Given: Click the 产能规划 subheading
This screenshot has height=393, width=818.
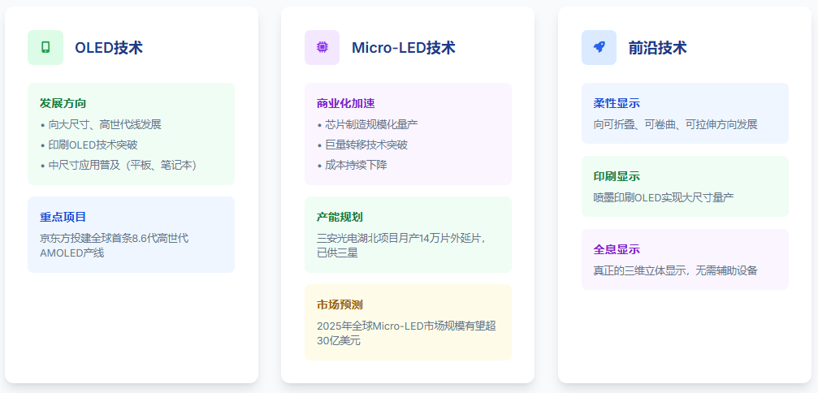Looking at the screenshot, I should (x=340, y=217).
